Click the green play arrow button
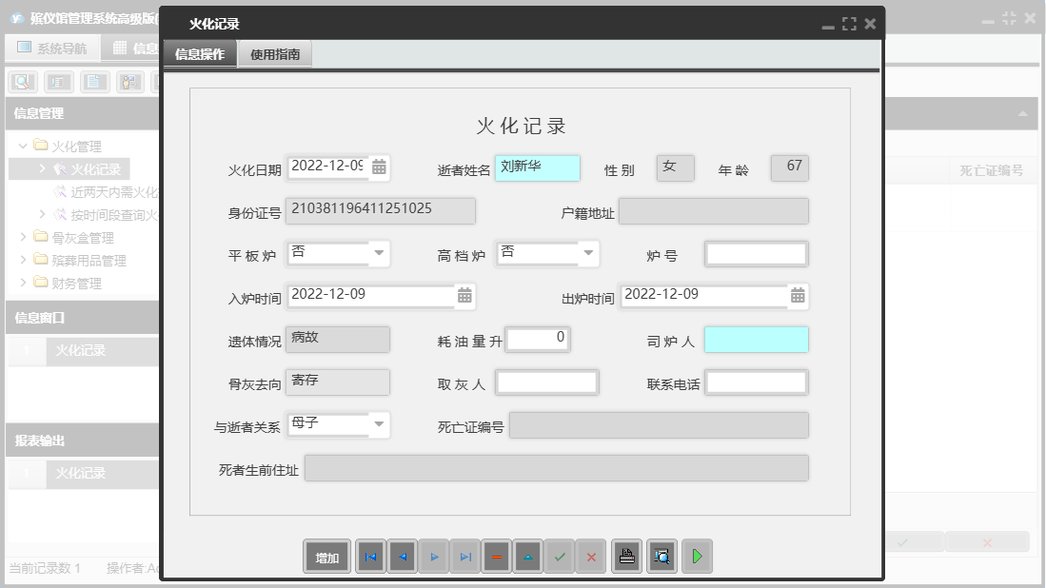Image resolution: width=1046 pixels, height=588 pixels. 697,558
